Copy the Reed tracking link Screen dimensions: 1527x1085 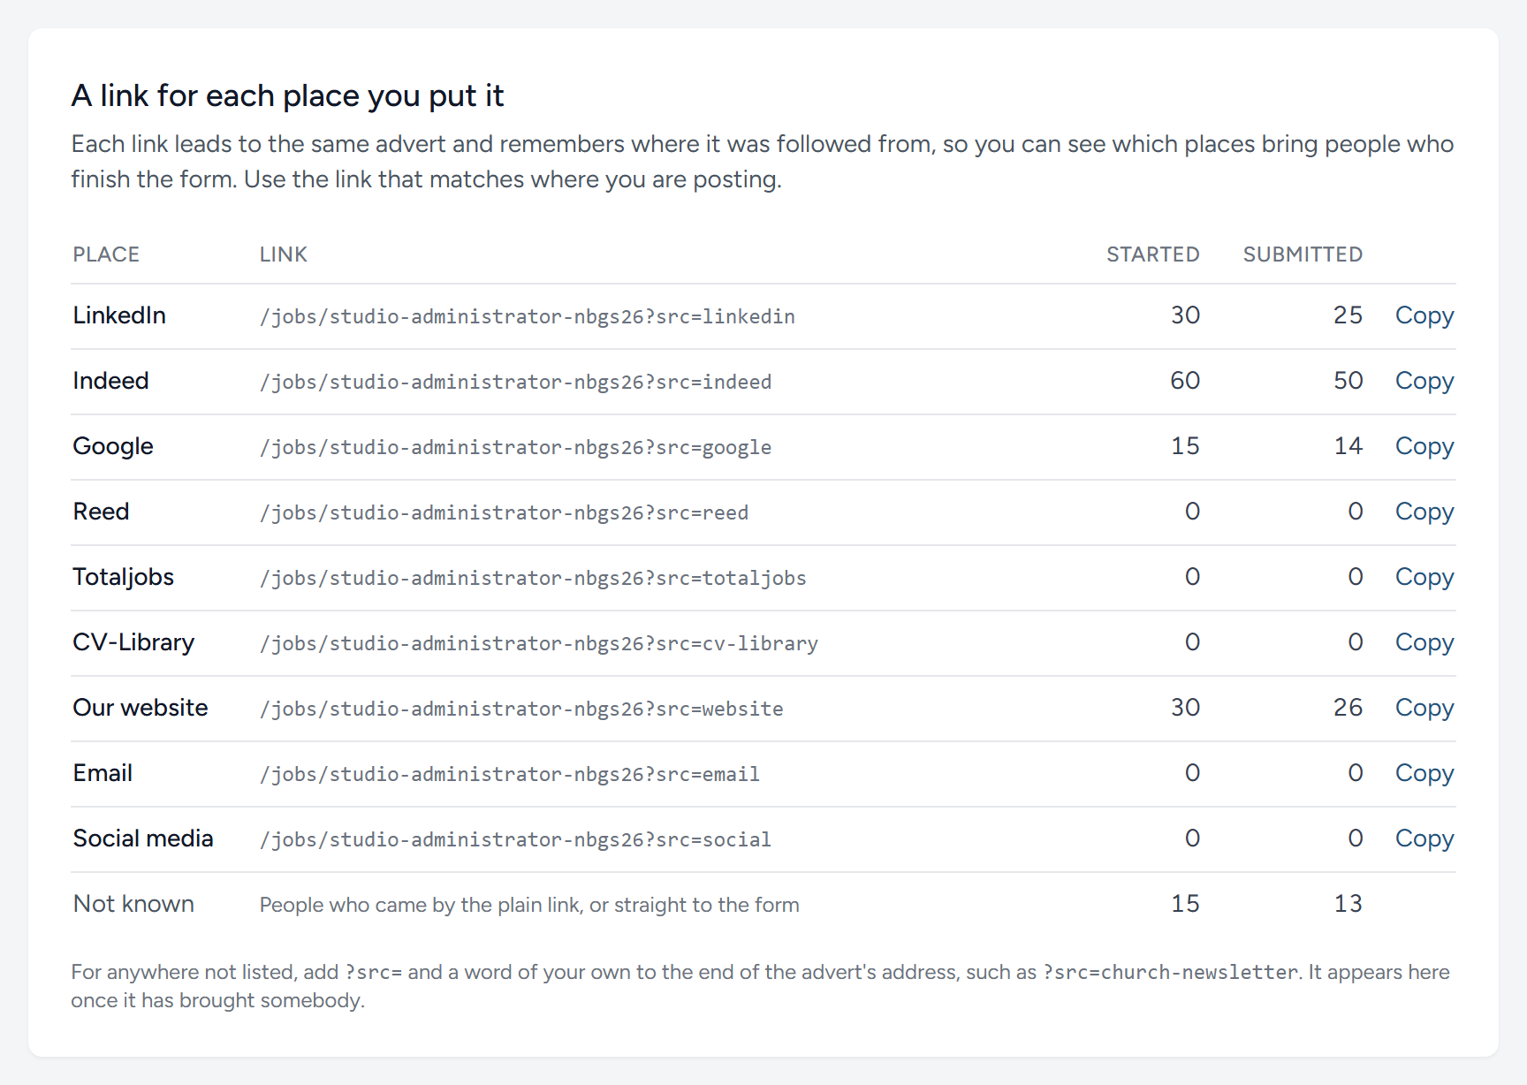(x=1424, y=512)
